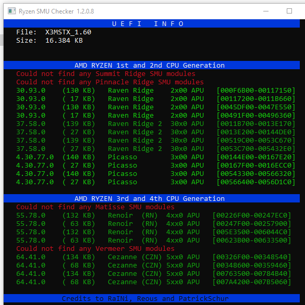Click address range [00491F00-00496360]
This screenshot has width=305, height=305.
[256, 116]
